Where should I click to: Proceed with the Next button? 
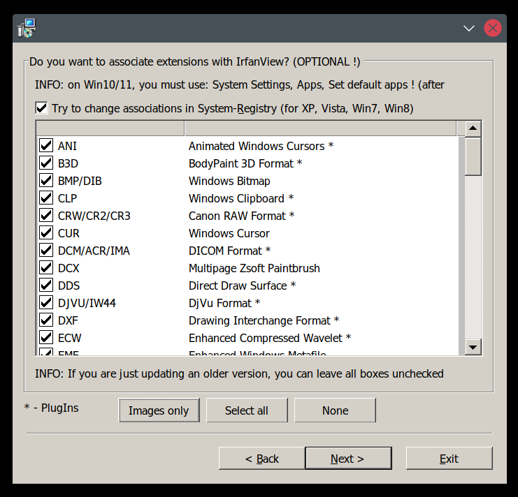tap(349, 459)
